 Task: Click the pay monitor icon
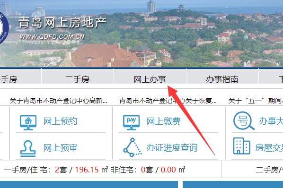(x=131, y=122)
